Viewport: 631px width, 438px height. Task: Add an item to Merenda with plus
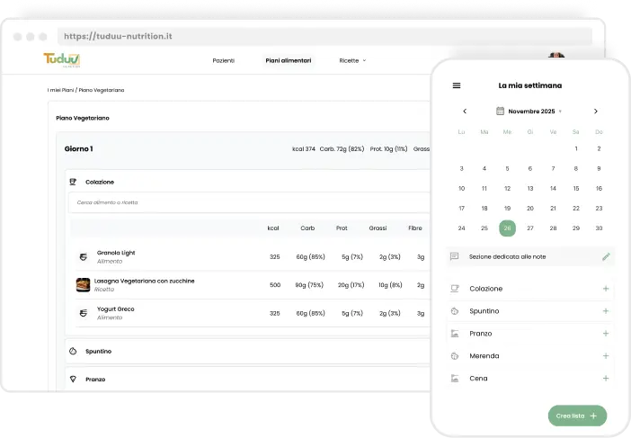point(606,356)
